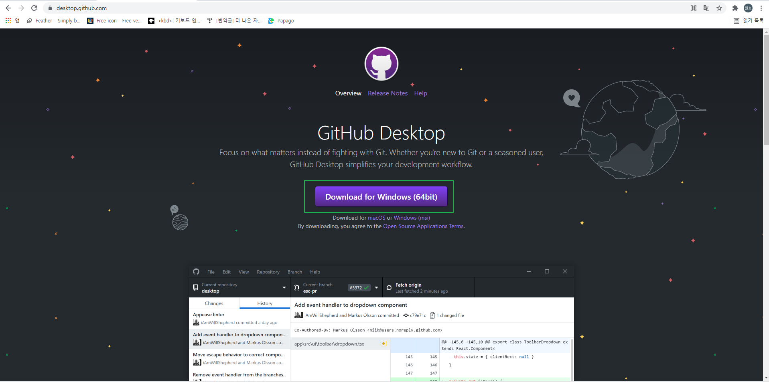Open the Help tab on the page
The height and width of the screenshot is (382, 769).
420,93
